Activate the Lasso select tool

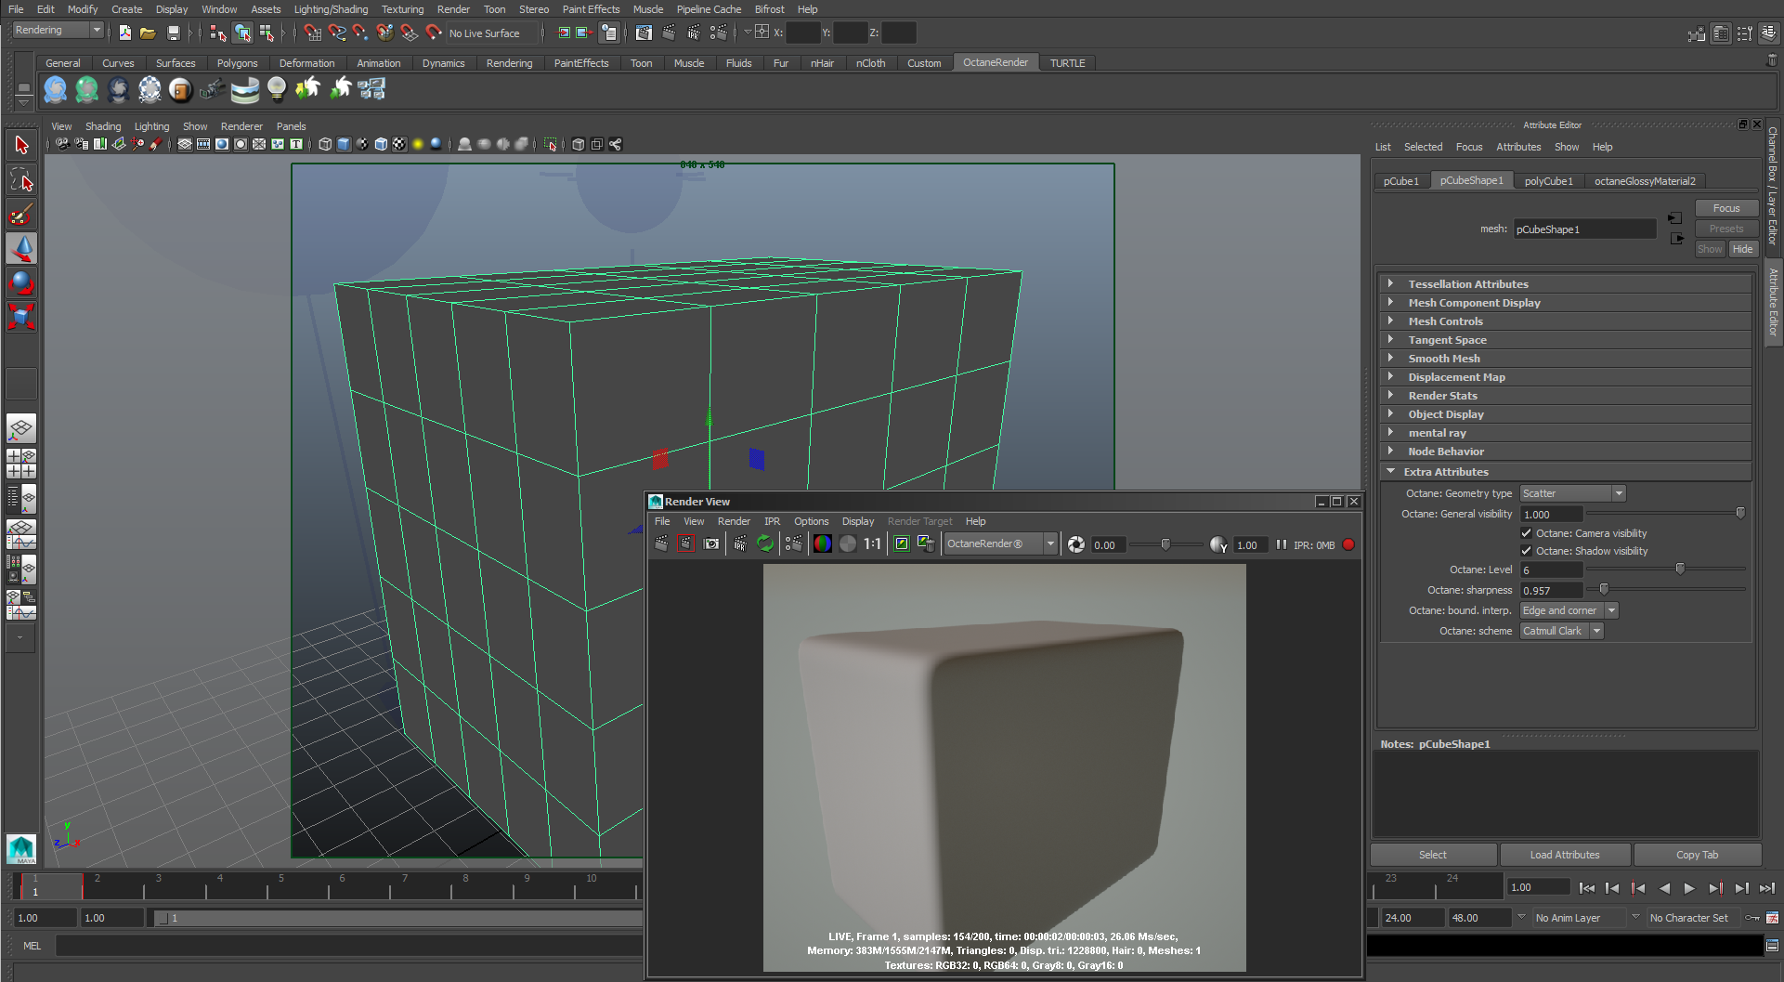[x=21, y=180]
